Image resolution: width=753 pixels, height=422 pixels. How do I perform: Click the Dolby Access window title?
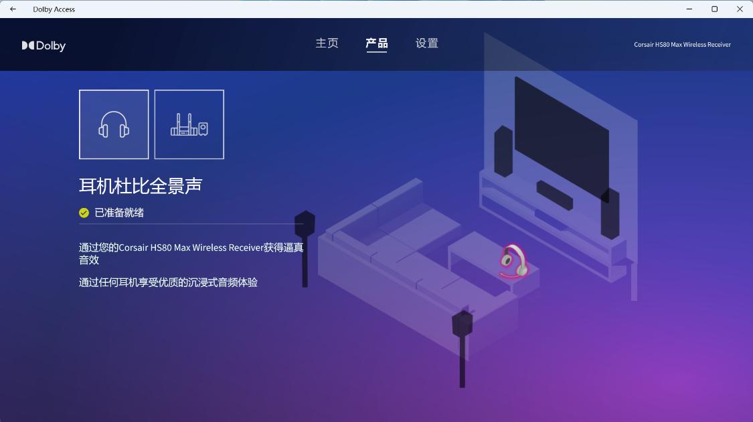click(x=54, y=9)
